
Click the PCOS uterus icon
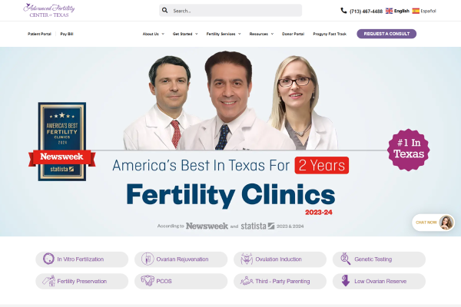click(148, 281)
